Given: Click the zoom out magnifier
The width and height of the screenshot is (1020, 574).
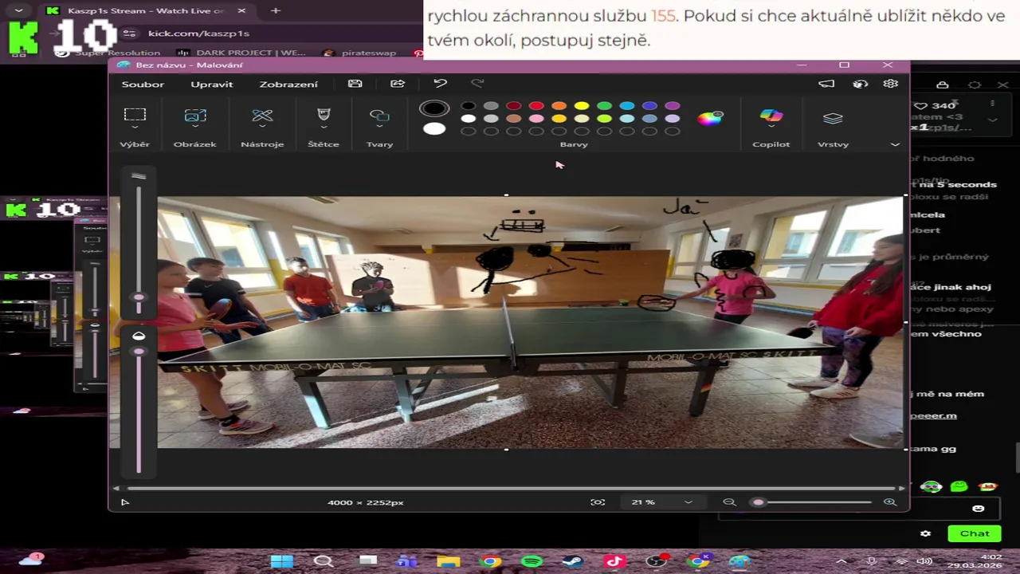Looking at the screenshot, I should point(729,502).
